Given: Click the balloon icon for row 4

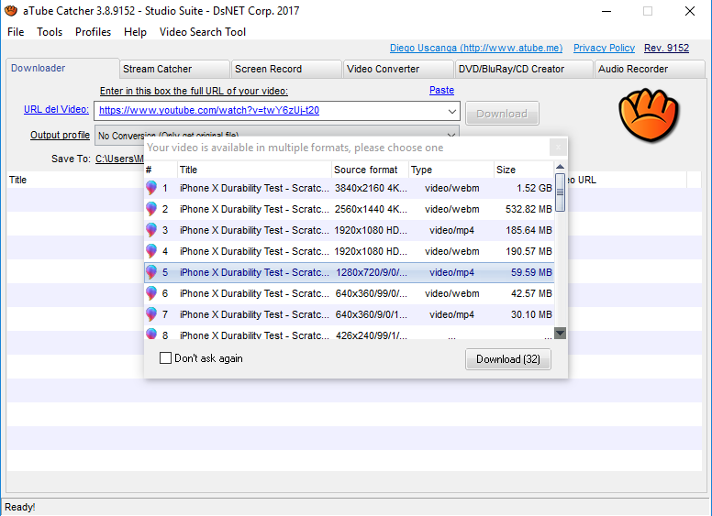Looking at the screenshot, I should coord(151,251).
